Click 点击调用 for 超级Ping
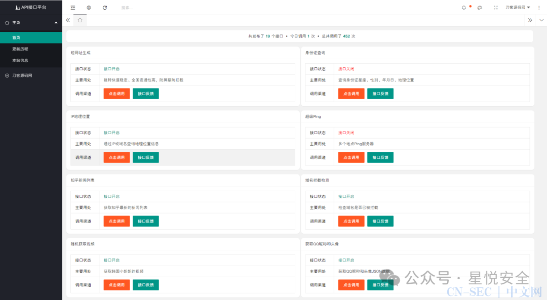The width and height of the screenshot is (547, 300). coord(351,157)
